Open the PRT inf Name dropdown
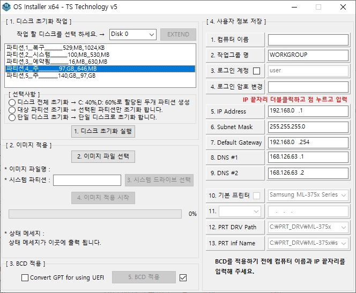 point(308,243)
